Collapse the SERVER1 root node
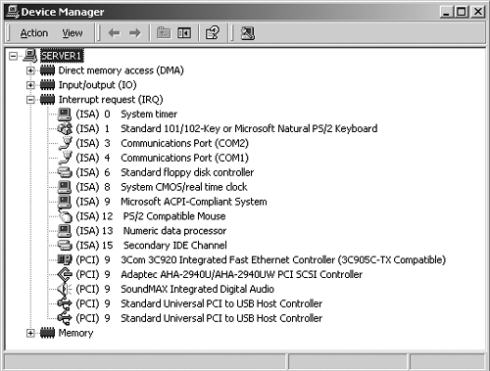 [x=13, y=56]
